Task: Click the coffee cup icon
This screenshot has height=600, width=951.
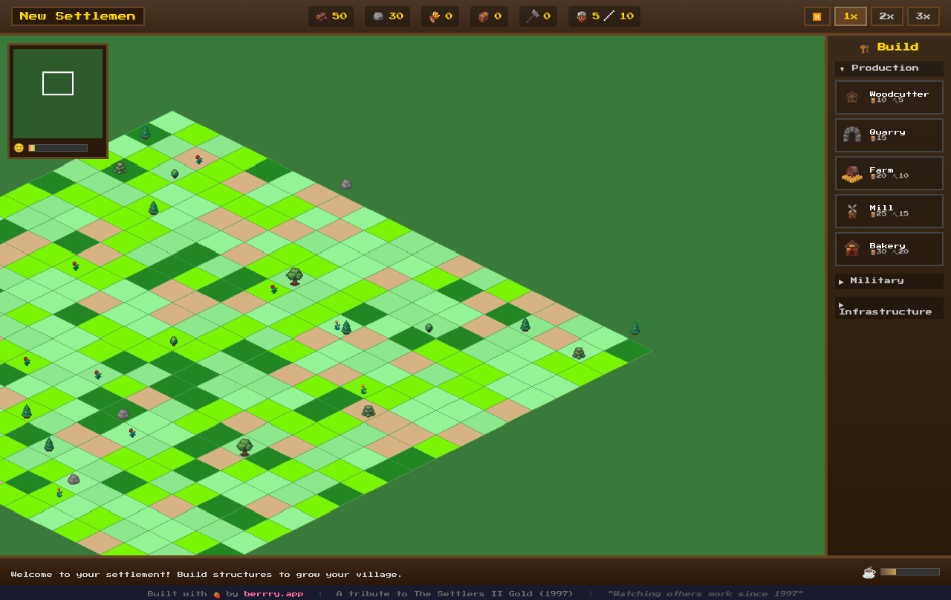Action: pos(869,572)
